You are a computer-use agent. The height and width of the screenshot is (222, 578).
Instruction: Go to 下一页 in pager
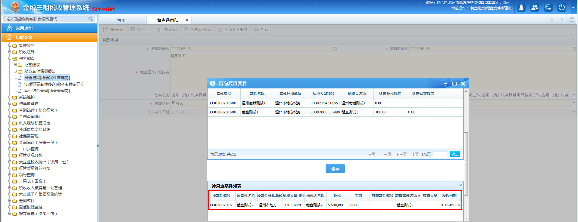click(401, 154)
